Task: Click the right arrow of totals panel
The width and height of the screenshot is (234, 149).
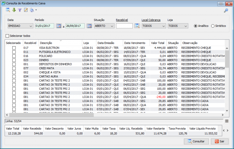Action: pos(228,130)
